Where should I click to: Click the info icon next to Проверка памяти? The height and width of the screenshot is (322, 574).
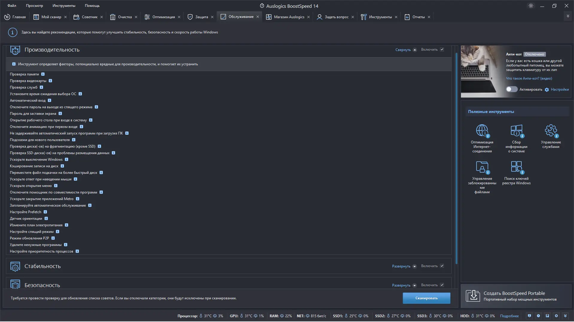click(x=43, y=74)
